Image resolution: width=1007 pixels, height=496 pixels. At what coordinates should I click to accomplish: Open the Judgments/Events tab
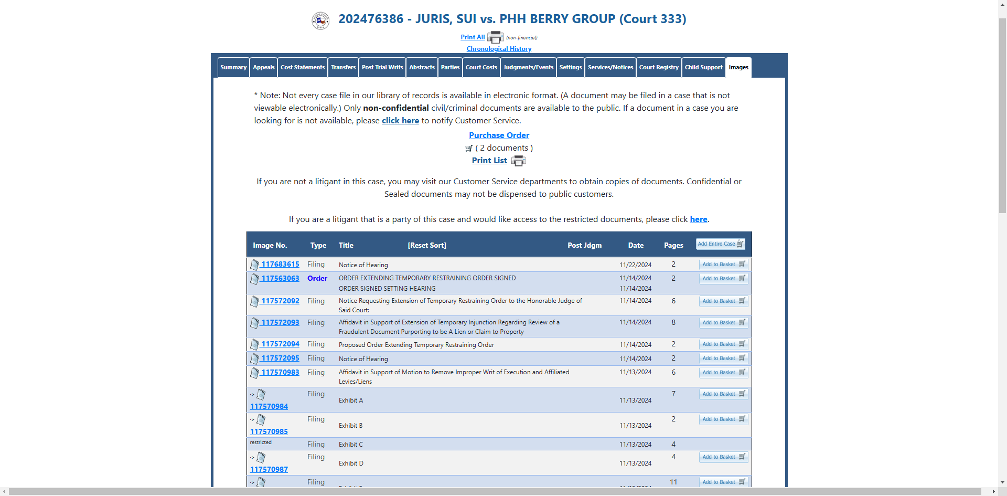(529, 67)
